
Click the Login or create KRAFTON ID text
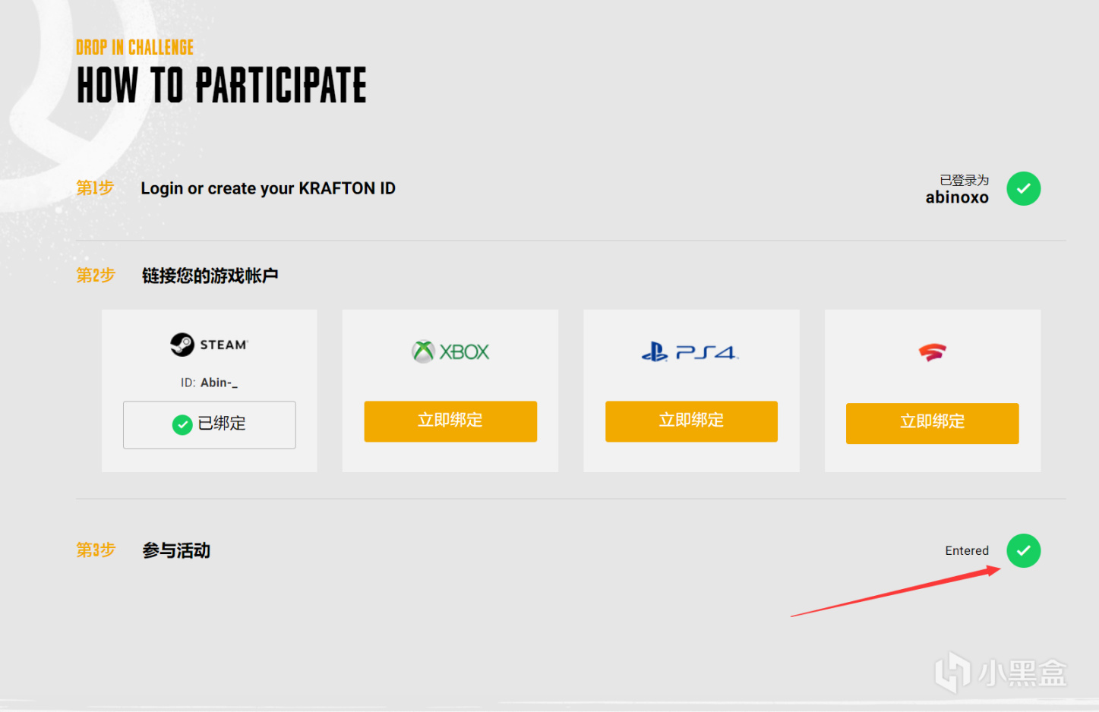pos(267,188)
